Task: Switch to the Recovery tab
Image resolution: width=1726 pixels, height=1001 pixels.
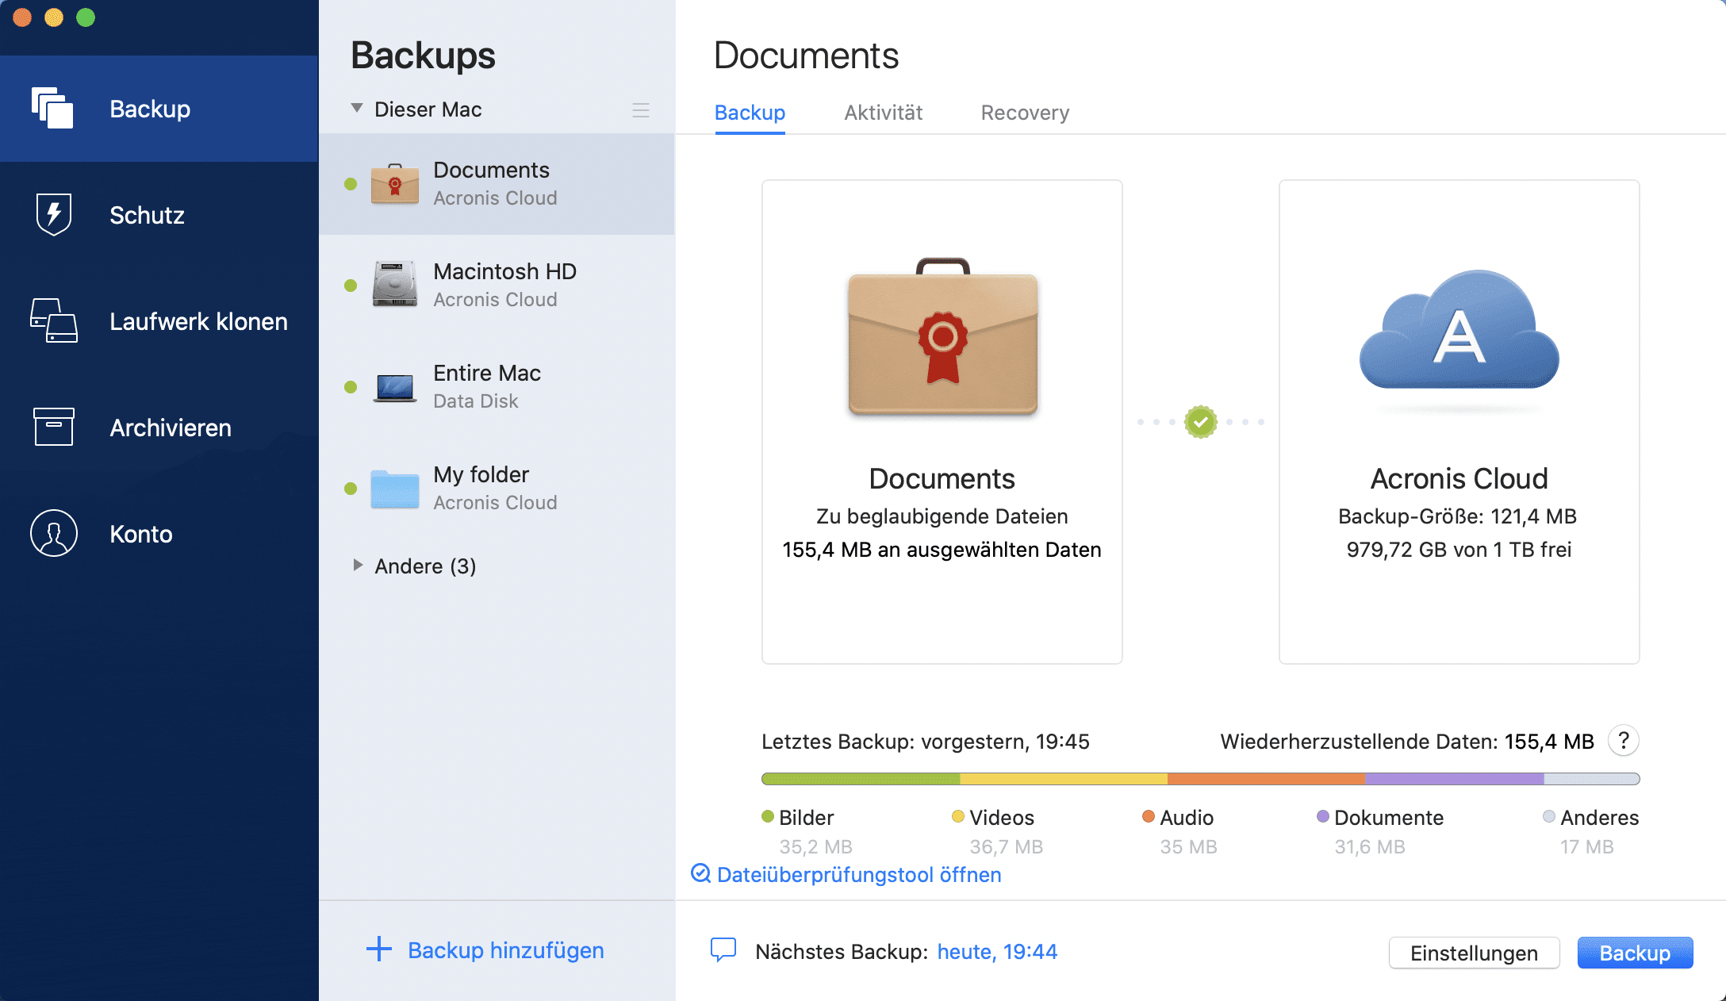Action: [1025, 113]
